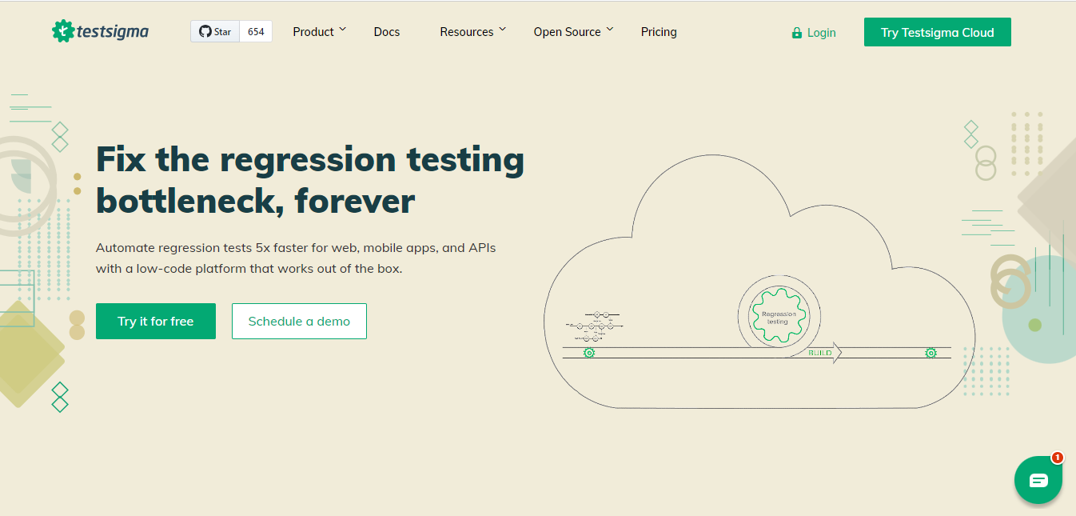Click the Testsigma logo
Viewport: 1076px width, 516px height.
(x=99, y=31)
